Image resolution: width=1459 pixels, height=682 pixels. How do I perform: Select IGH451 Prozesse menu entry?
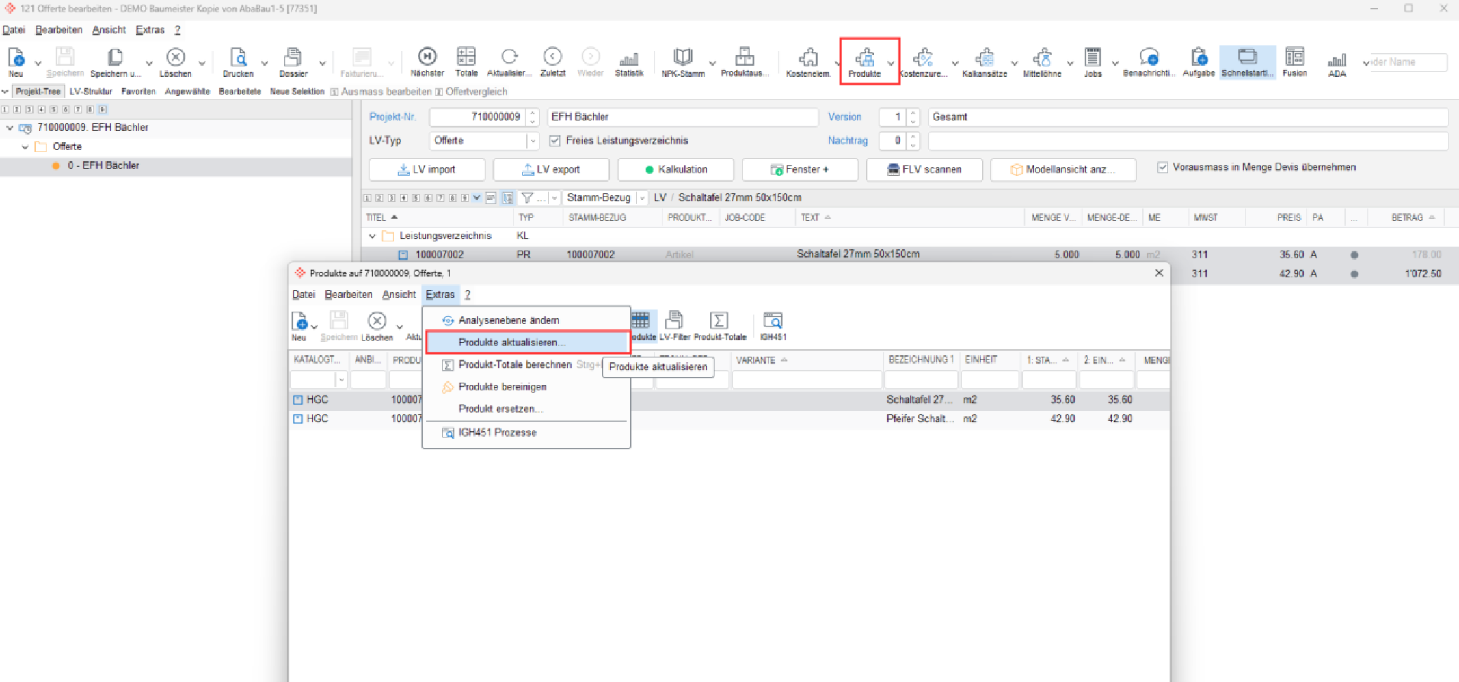(527, 433)
